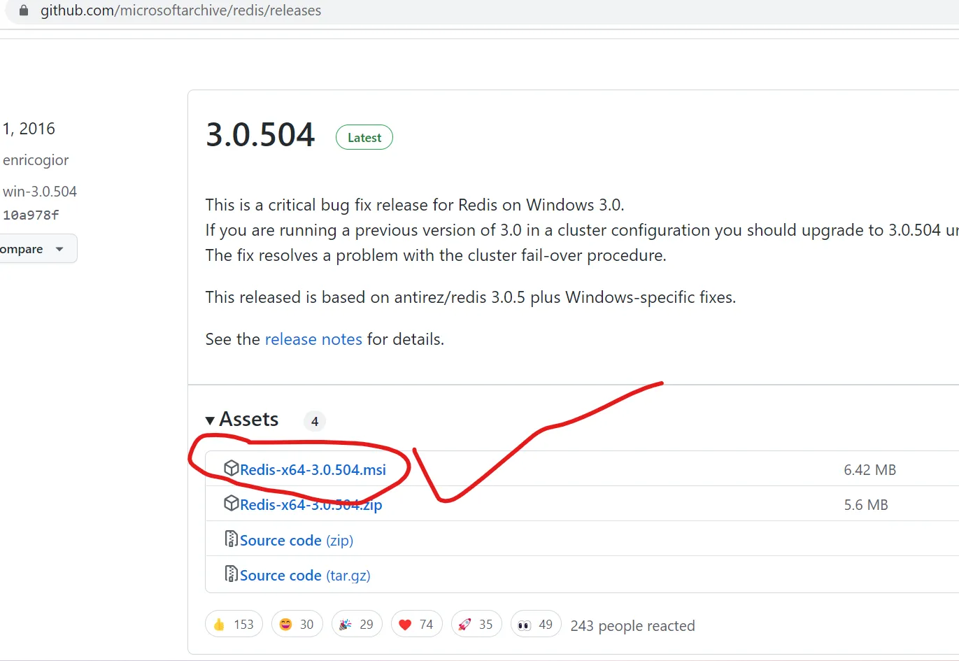Download Source code (zip)
This screenshot has width=959, height=661.
point(296,541)
